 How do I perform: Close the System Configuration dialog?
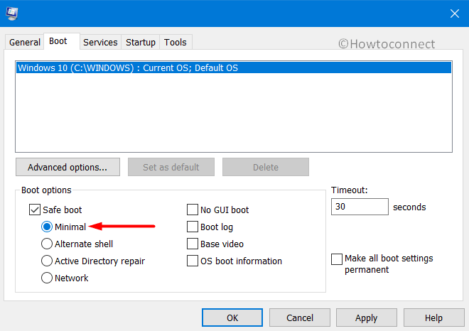(454, 13)
